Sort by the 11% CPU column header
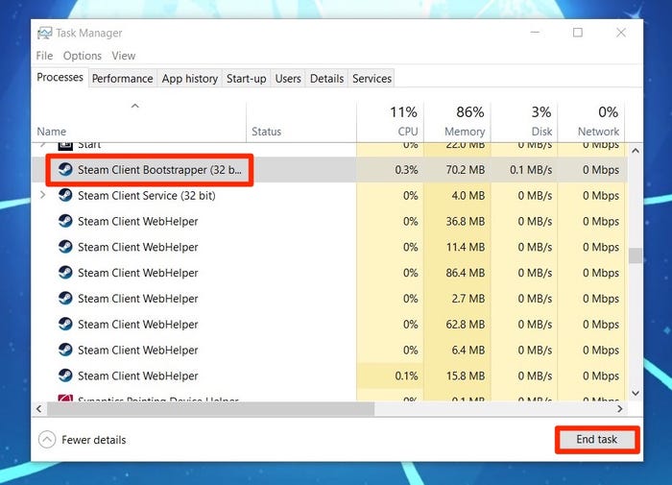The height and width of the screenshot is (485, 672). (391, 122)
